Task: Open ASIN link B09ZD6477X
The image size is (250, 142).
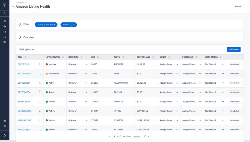Action: (x=24, y=92)
